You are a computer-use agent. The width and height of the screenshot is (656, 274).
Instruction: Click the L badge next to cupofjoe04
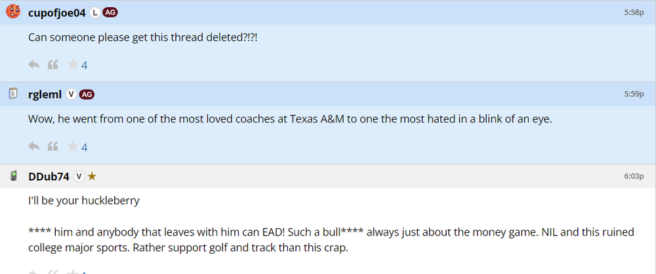[94, 12]
